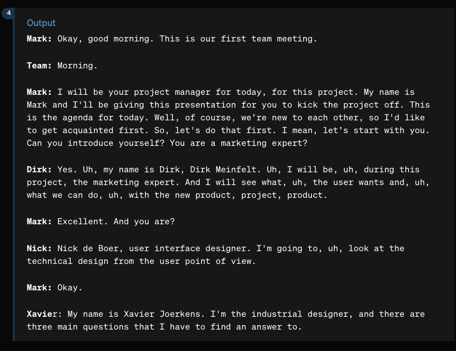The height and width of the screenshot is (351, 456).
Task: Click the Mark label before "Okay, good morning"
Action: tap(39, 39)
